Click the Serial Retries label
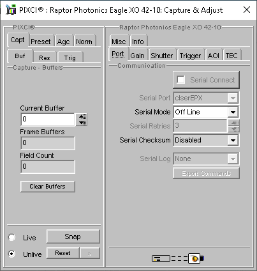 point(150,126)
